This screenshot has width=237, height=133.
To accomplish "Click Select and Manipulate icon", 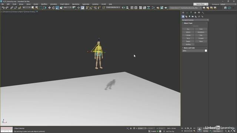I will tap(79, 8).
